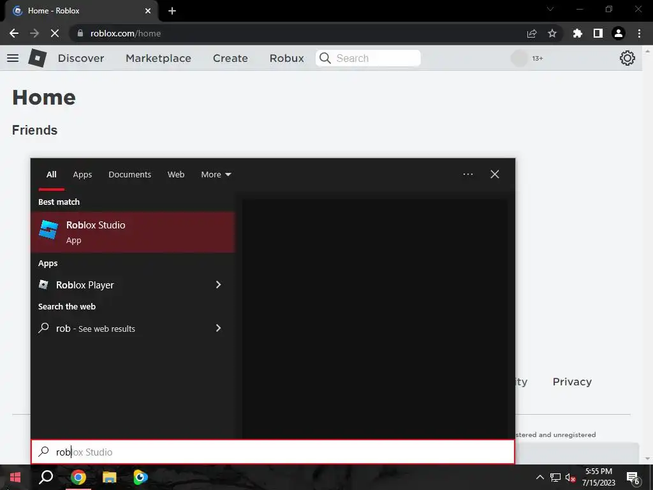This screenshot has height=490, width=653.
Task: Open the Roblox hamburger navigation menu
Action: pyautogui.click(x=13, y=58)
